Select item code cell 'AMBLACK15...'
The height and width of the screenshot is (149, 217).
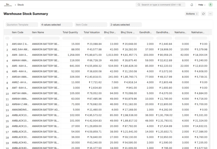(20, 132)
